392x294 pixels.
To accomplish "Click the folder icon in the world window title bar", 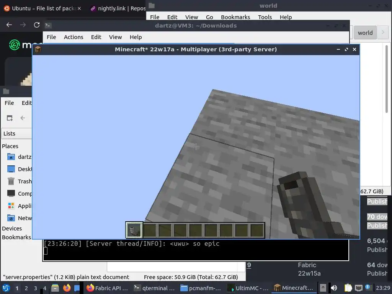I will pos(152,5).
